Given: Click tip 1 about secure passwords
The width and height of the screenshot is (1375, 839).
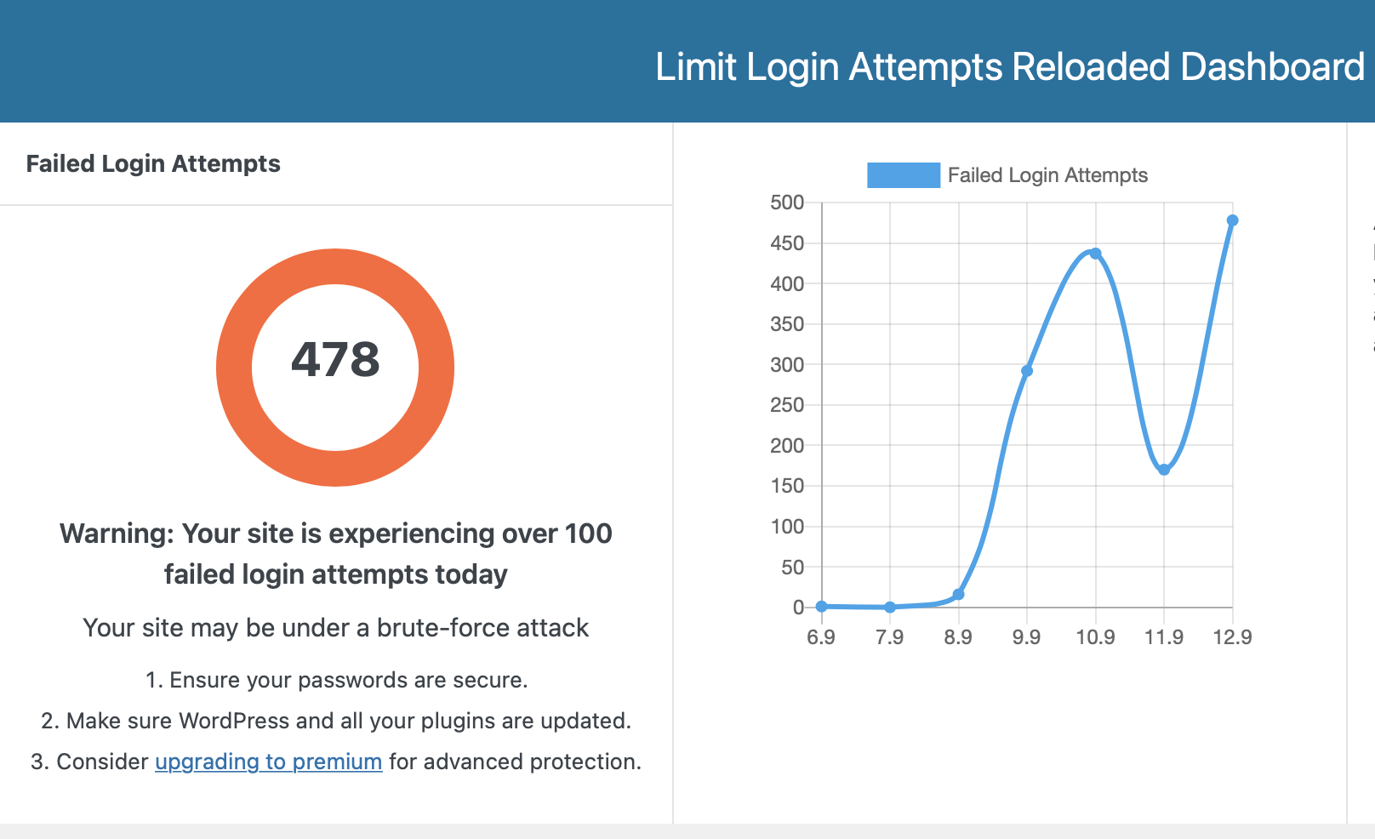Looking at the screenshot, I should tap(336, 680).
